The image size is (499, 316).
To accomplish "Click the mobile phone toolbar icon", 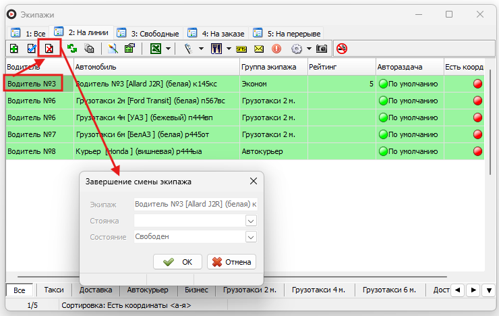I will point(189,49).
